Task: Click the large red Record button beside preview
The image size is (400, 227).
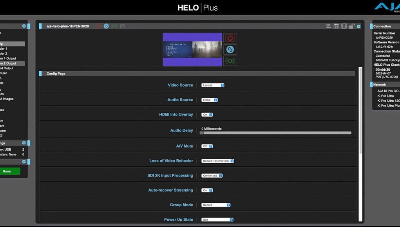Action: coord(230,38)
